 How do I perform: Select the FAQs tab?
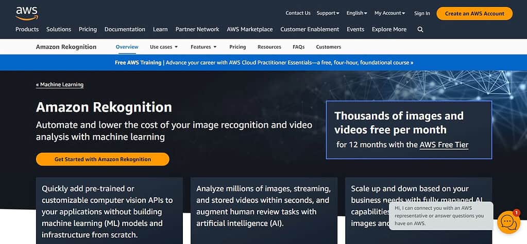pyautogui.click(x=298, y=47)
